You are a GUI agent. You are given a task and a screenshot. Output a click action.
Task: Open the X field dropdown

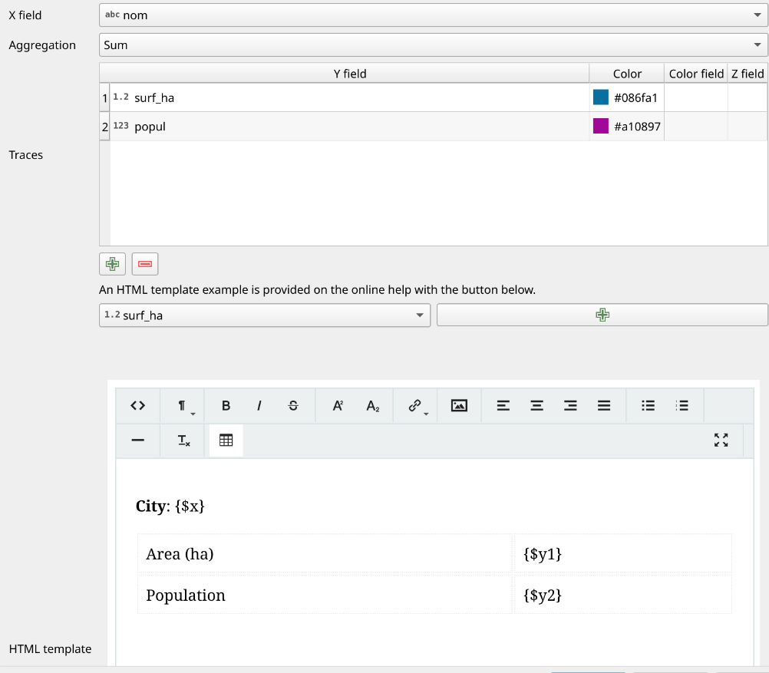tap(433, 15)
